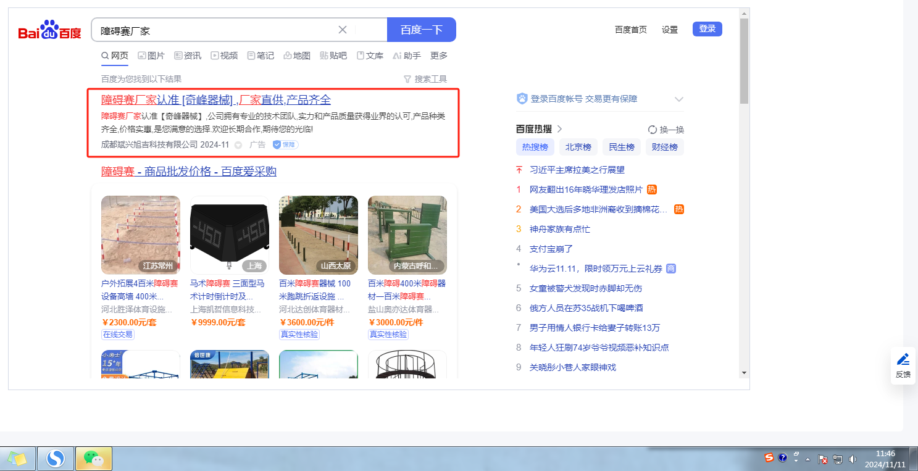Open 习近平主席拉美之行展望 hot topic

(x=577, y=170)
